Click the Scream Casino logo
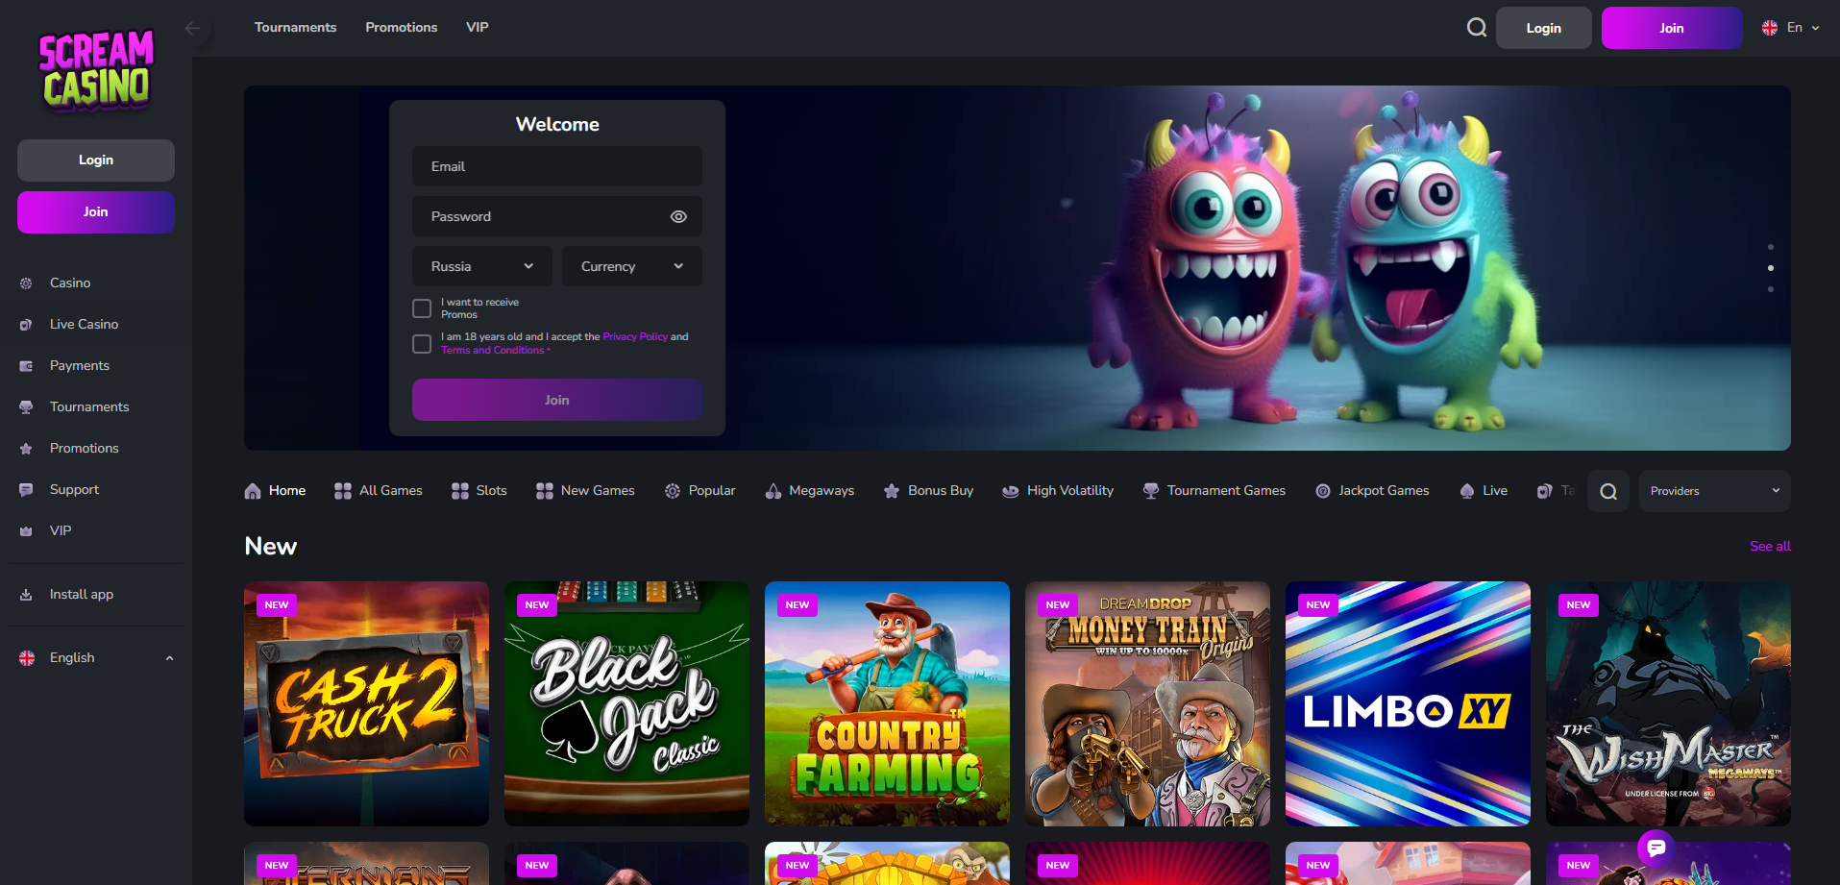Image resolution: width=1840 pixels, height=885 pixels. coord(96,70)
